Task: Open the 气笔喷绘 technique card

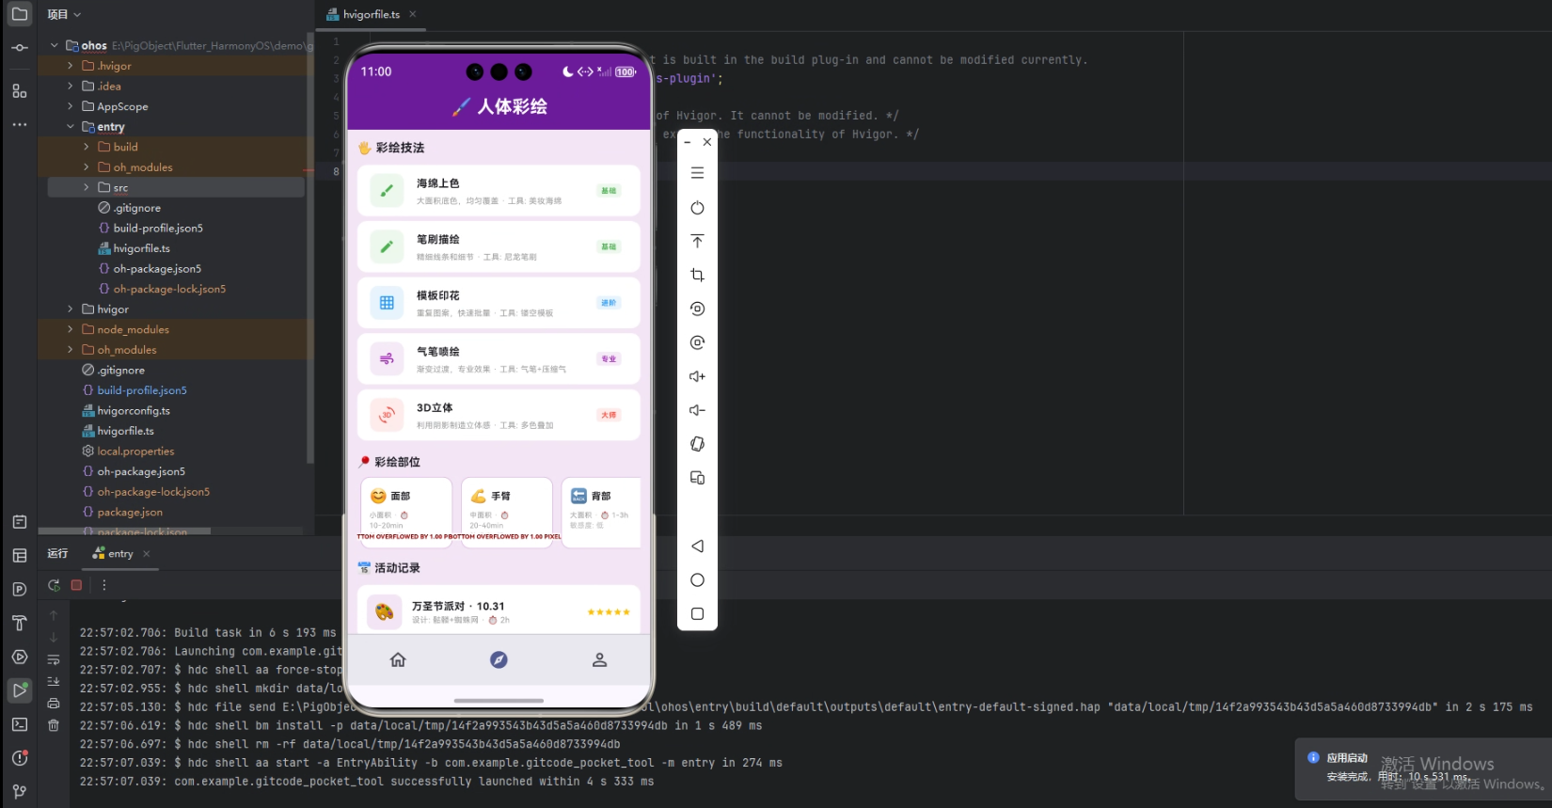Action: click(x=499, y=358)
